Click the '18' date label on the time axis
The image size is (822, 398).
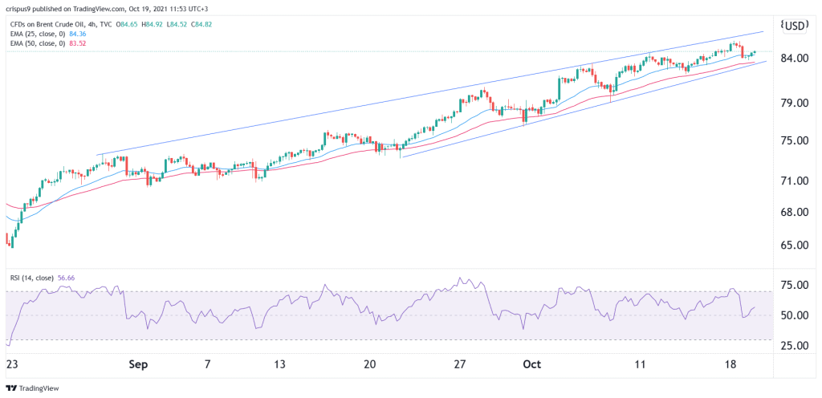point(732,364)
